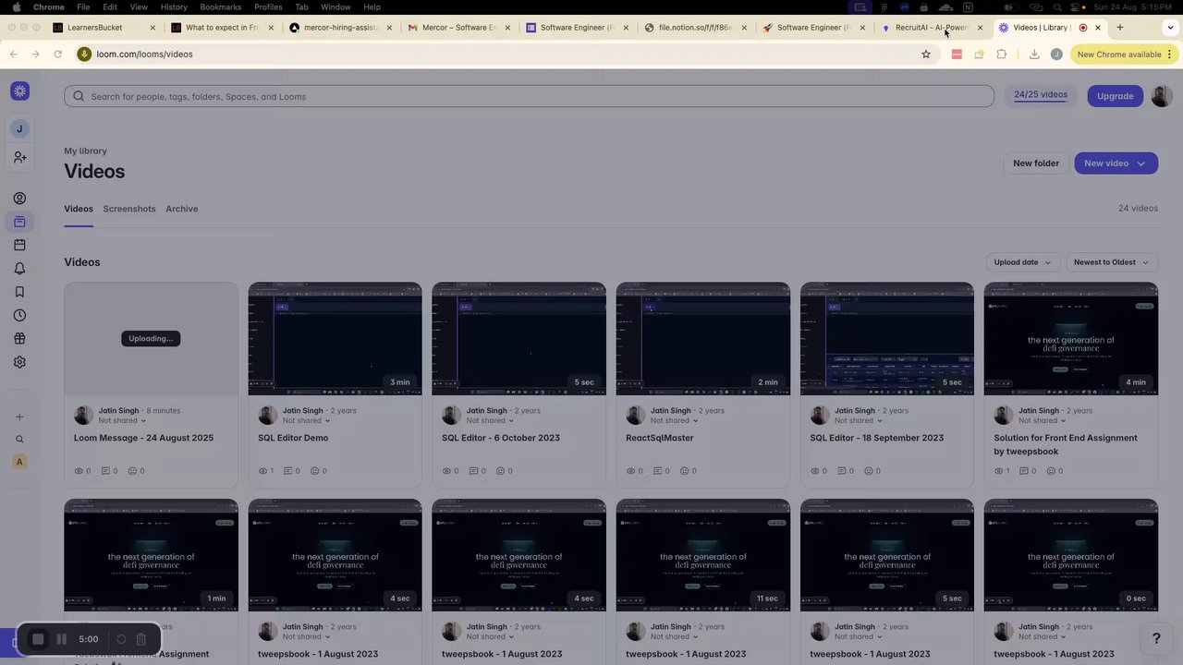Delete the recording with trash icon
The image size is (1183, 665).
pyautogui.click(x=141, y=639)
